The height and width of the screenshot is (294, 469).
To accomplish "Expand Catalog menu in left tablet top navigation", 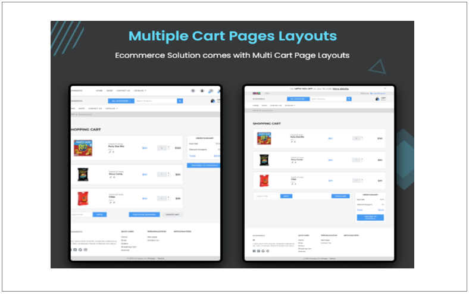I will [140, 90].
